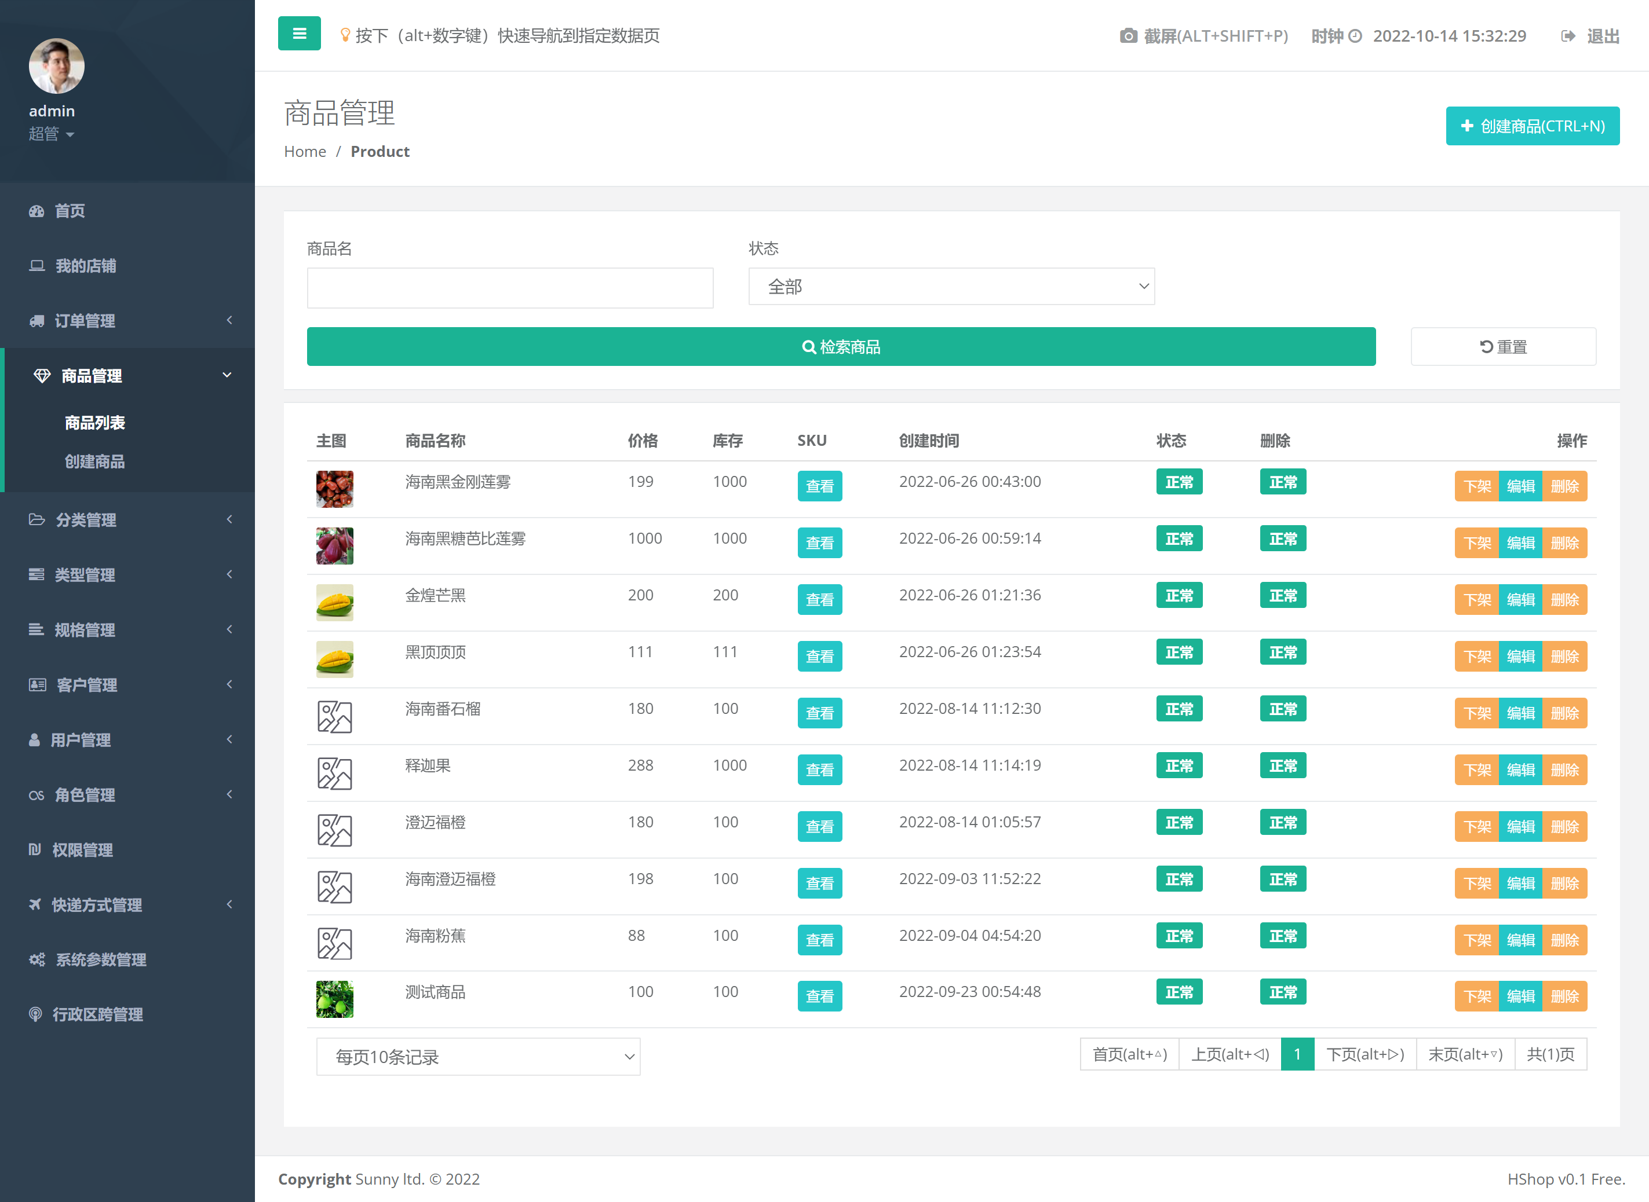Click the dashboard icon next to 首页
The width and height of the screenshot is (1649, 1202).
pos(37,211)
